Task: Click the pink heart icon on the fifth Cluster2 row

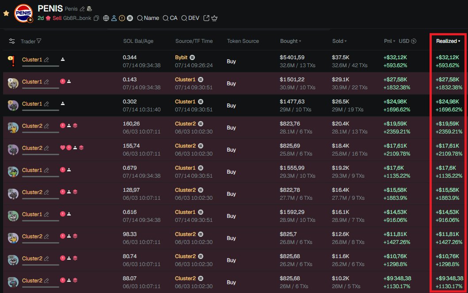Action: [x=62, y=148]
